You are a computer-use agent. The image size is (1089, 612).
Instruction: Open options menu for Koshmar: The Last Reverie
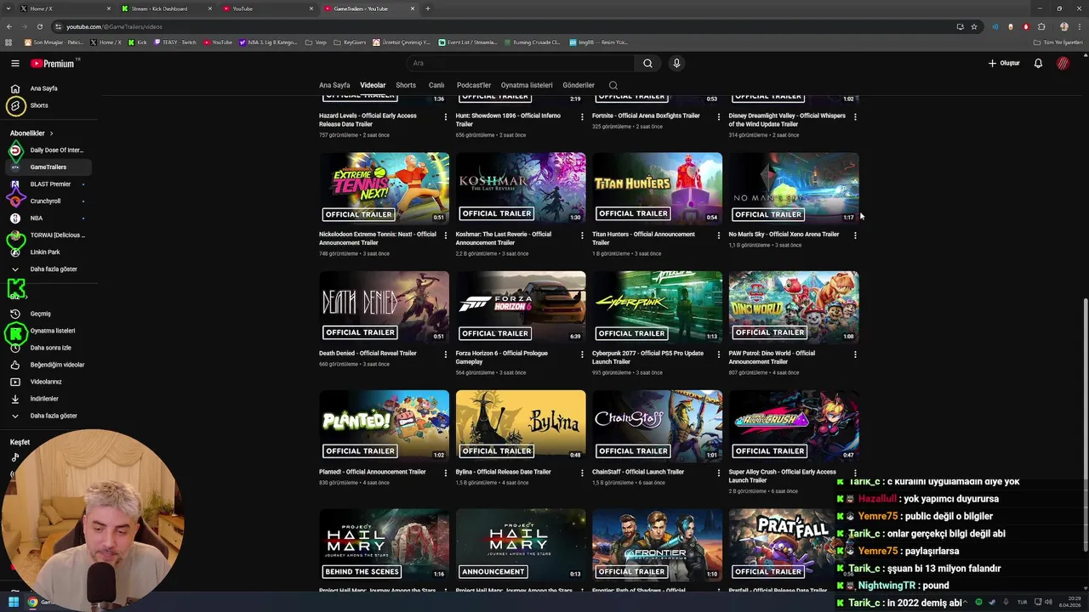[582, 235]
